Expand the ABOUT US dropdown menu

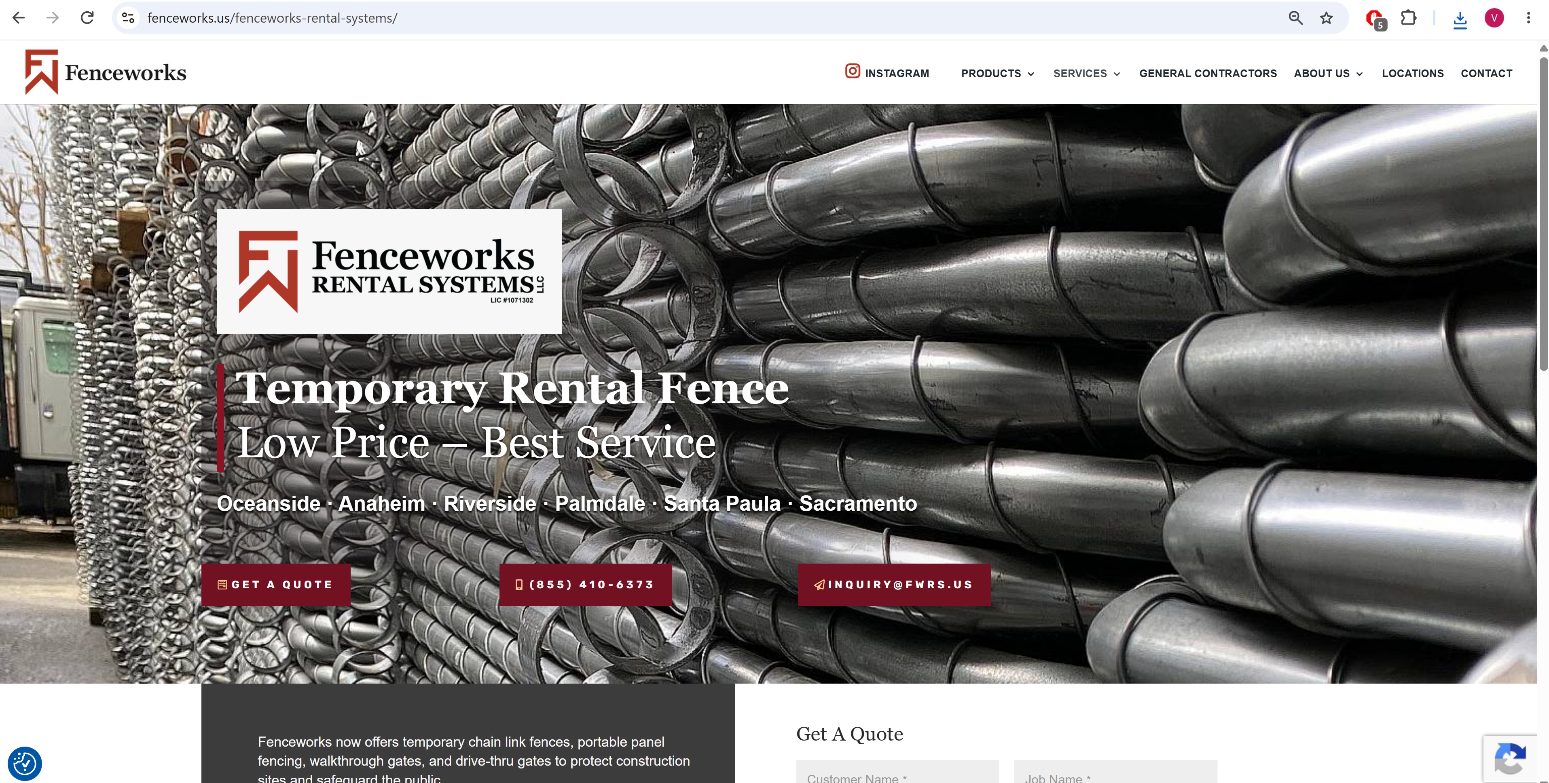click(x=1328, y=73)
